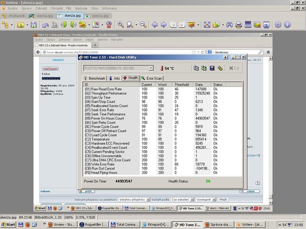Click the Windows Start button
306x229 pixels.
click(8, 224)
